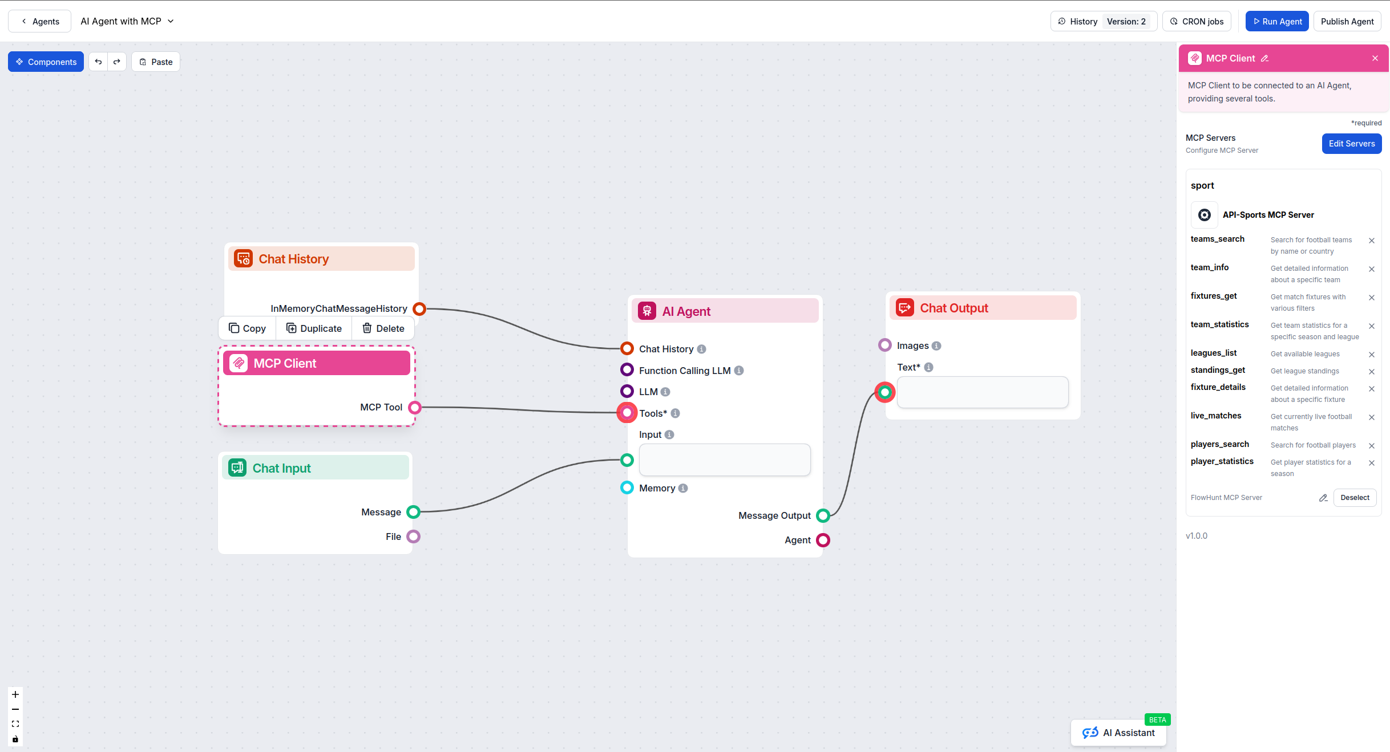The image size is (1390, 752).
Task: Run the agent
Action: tap(1277, 21)
